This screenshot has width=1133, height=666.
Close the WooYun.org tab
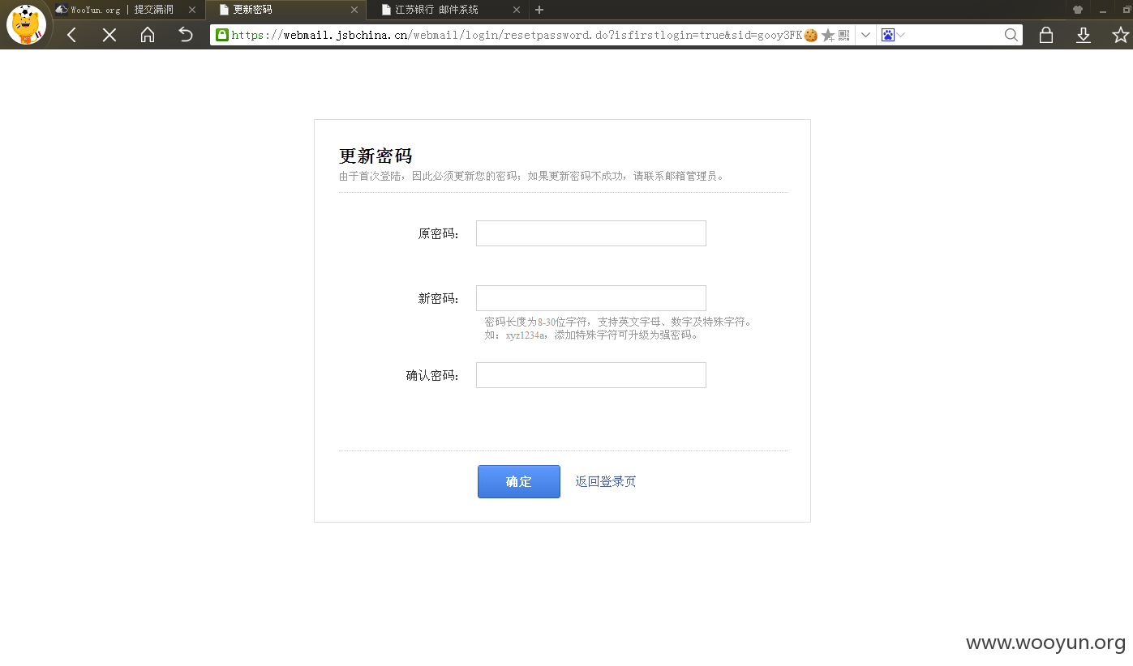(192, 10)
